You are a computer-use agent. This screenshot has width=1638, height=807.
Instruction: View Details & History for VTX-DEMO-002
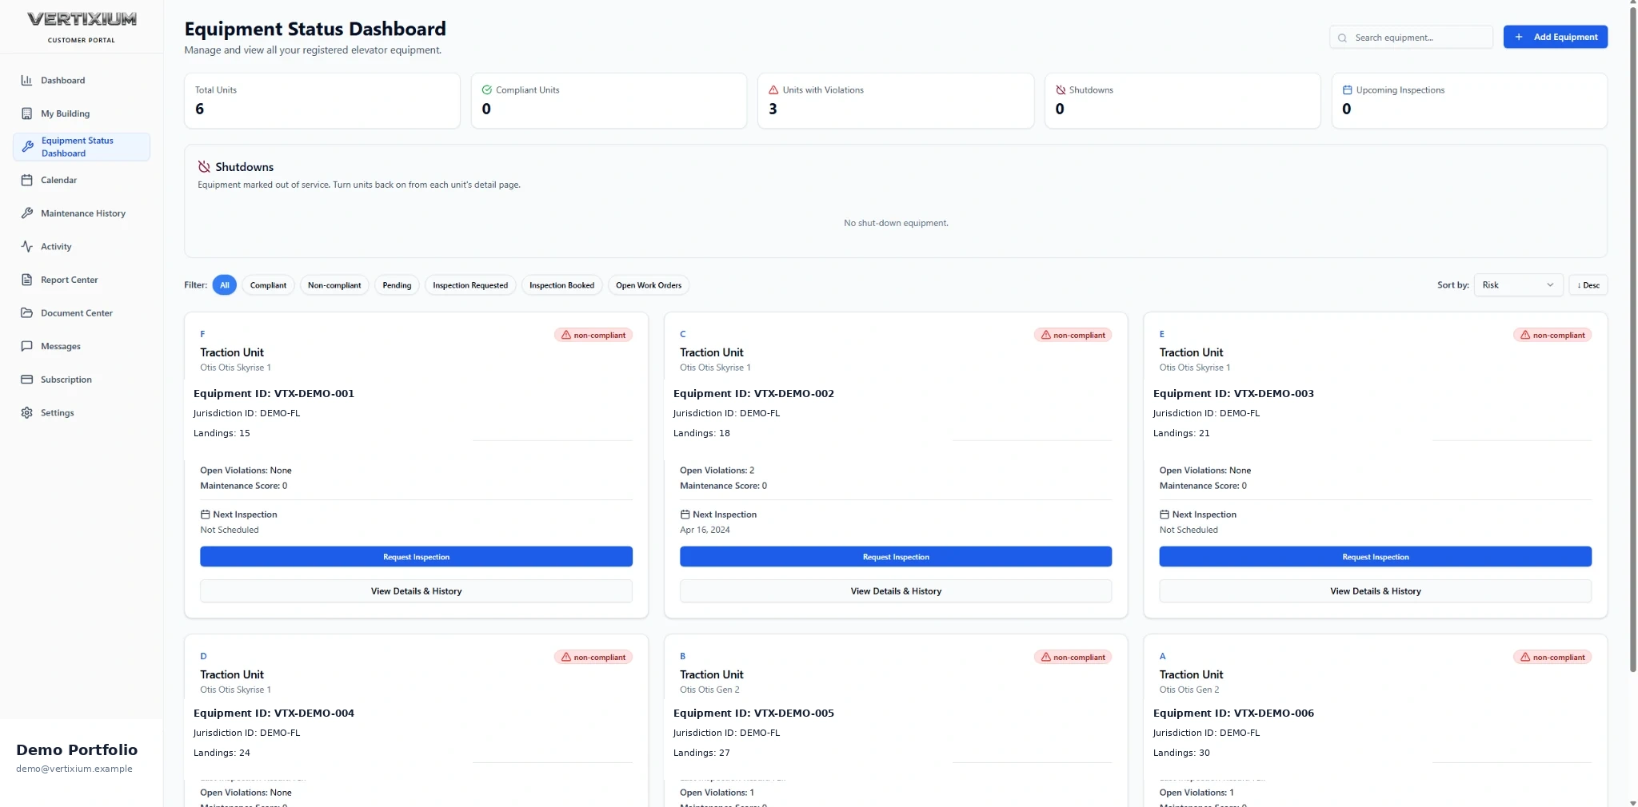896,591
